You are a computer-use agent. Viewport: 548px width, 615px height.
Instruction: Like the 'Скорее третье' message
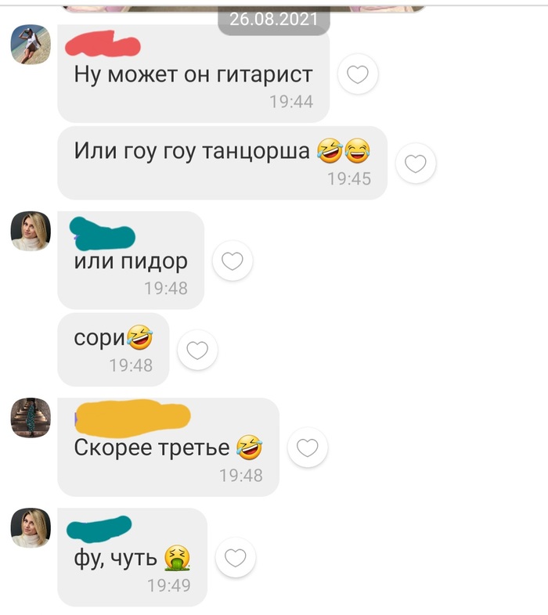coord(308,447)
